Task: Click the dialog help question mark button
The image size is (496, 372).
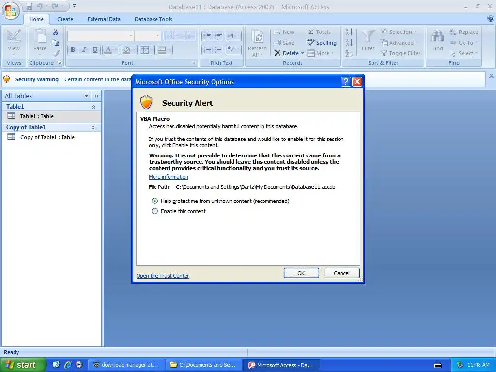Action: point(346,81)
